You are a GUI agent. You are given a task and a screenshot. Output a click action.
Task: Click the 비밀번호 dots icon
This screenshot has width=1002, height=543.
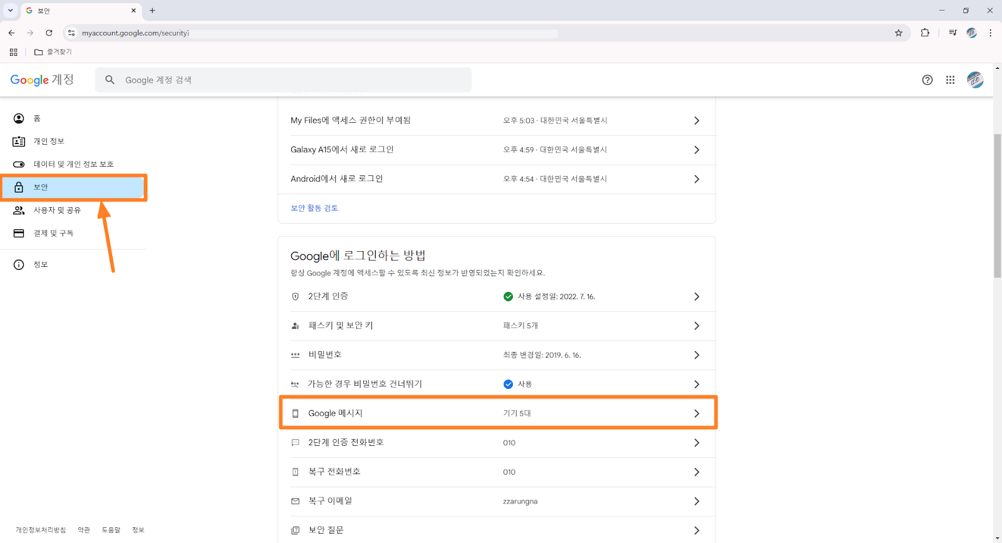point(296,355)
